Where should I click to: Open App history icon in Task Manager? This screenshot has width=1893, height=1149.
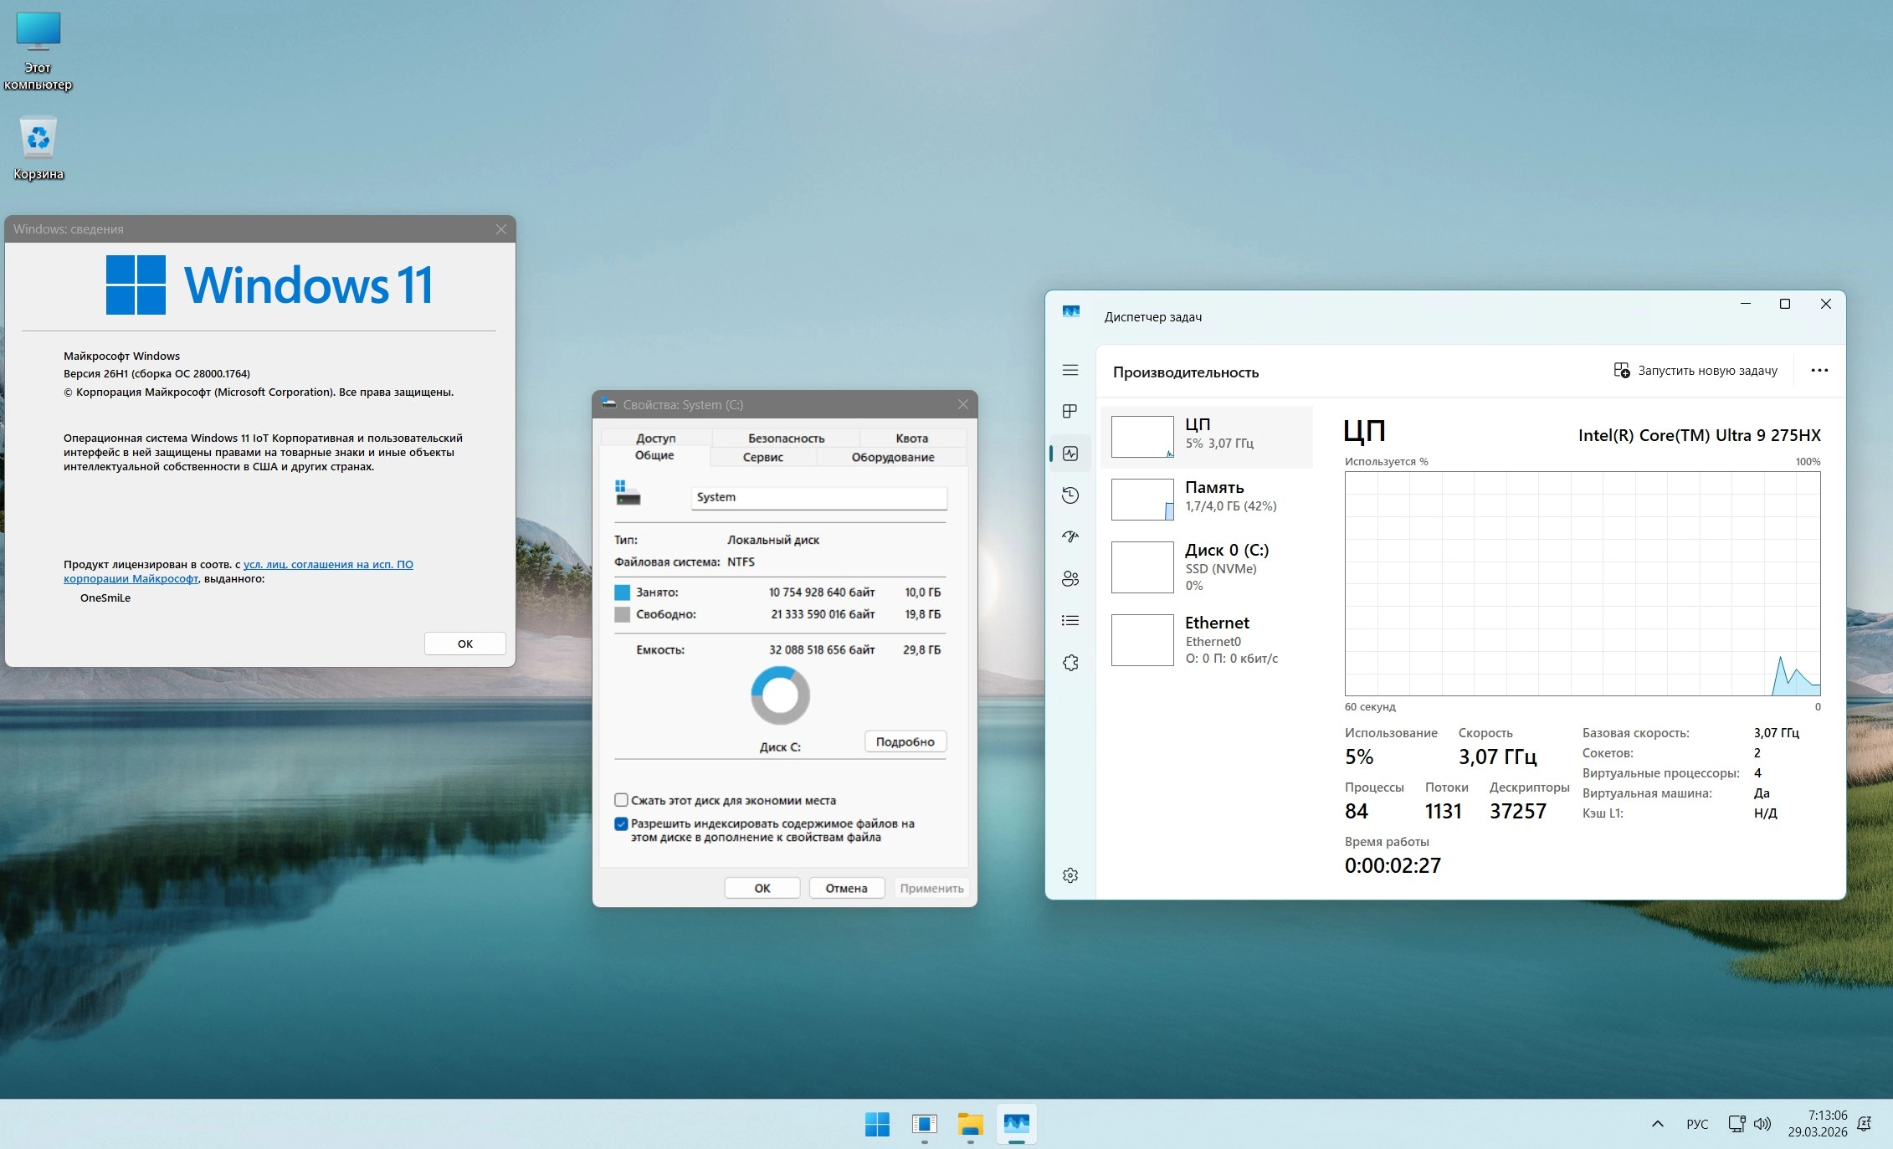1070,495
